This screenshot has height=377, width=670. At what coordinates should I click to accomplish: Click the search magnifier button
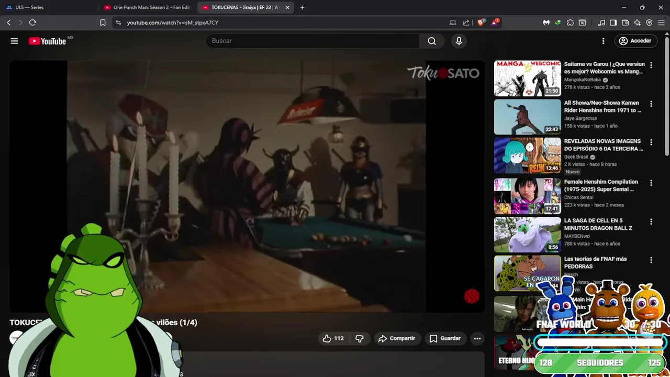(x=432, y=41)
